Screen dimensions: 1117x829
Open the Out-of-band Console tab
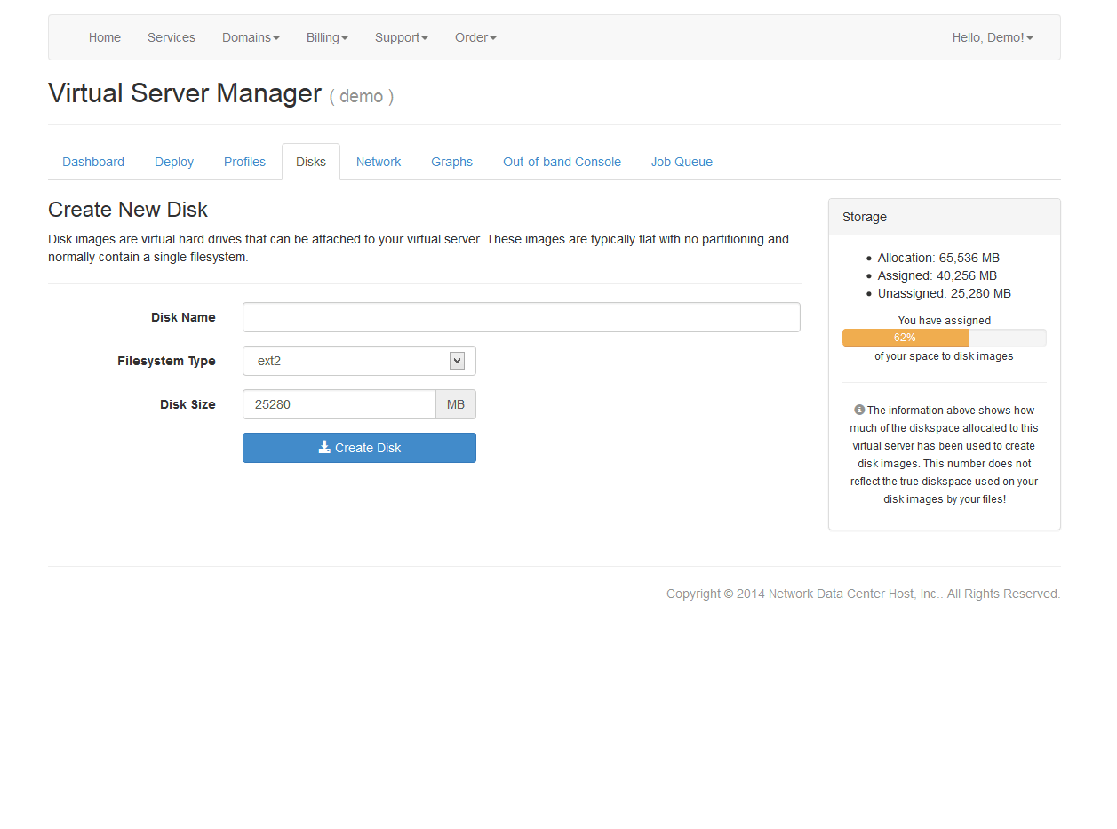(562, 162)
